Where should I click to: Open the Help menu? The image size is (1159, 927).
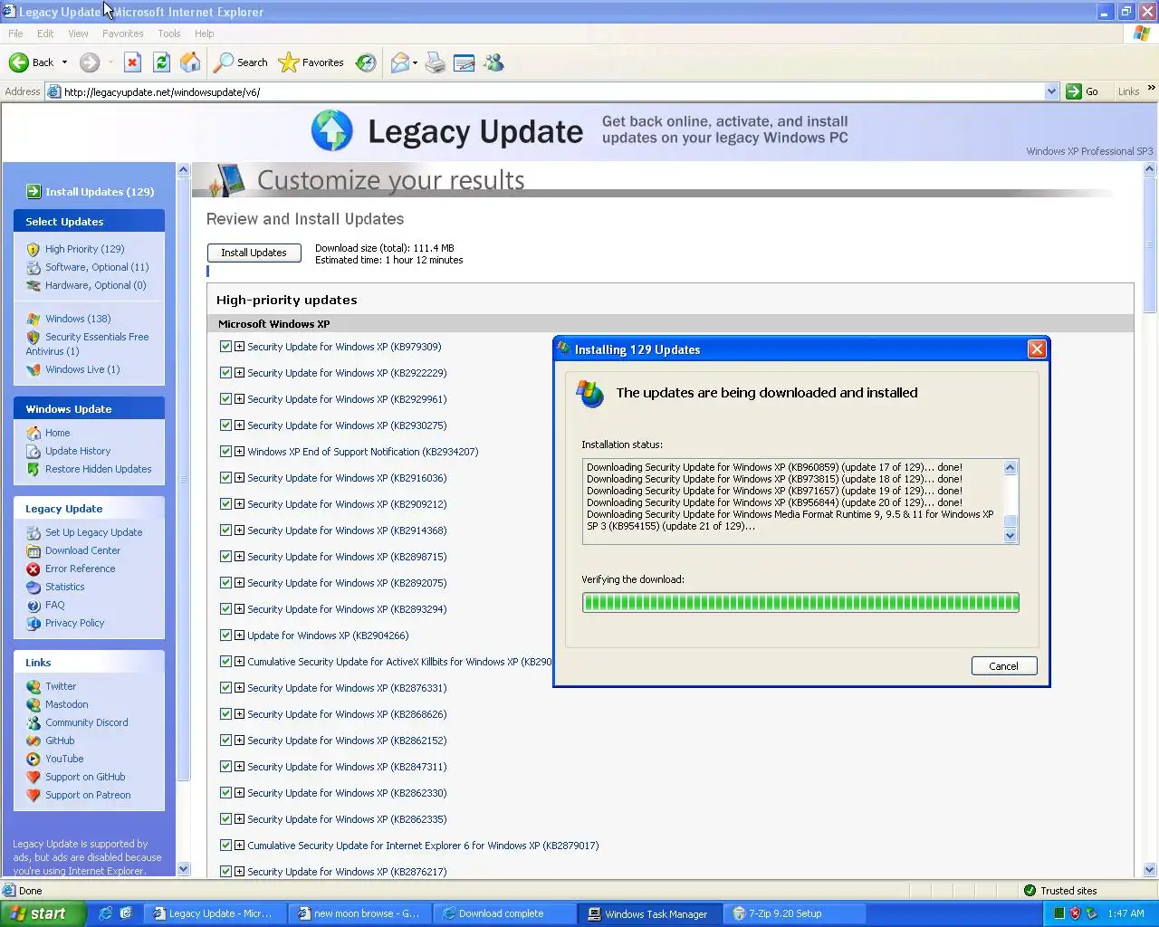[x=205, y=33]
